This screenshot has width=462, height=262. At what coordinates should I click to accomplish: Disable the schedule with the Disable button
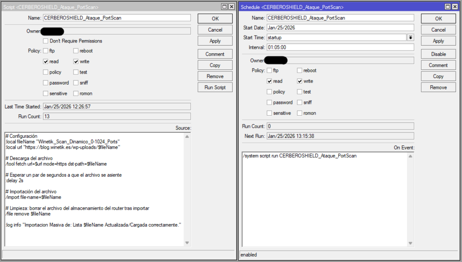coord(438,54)
